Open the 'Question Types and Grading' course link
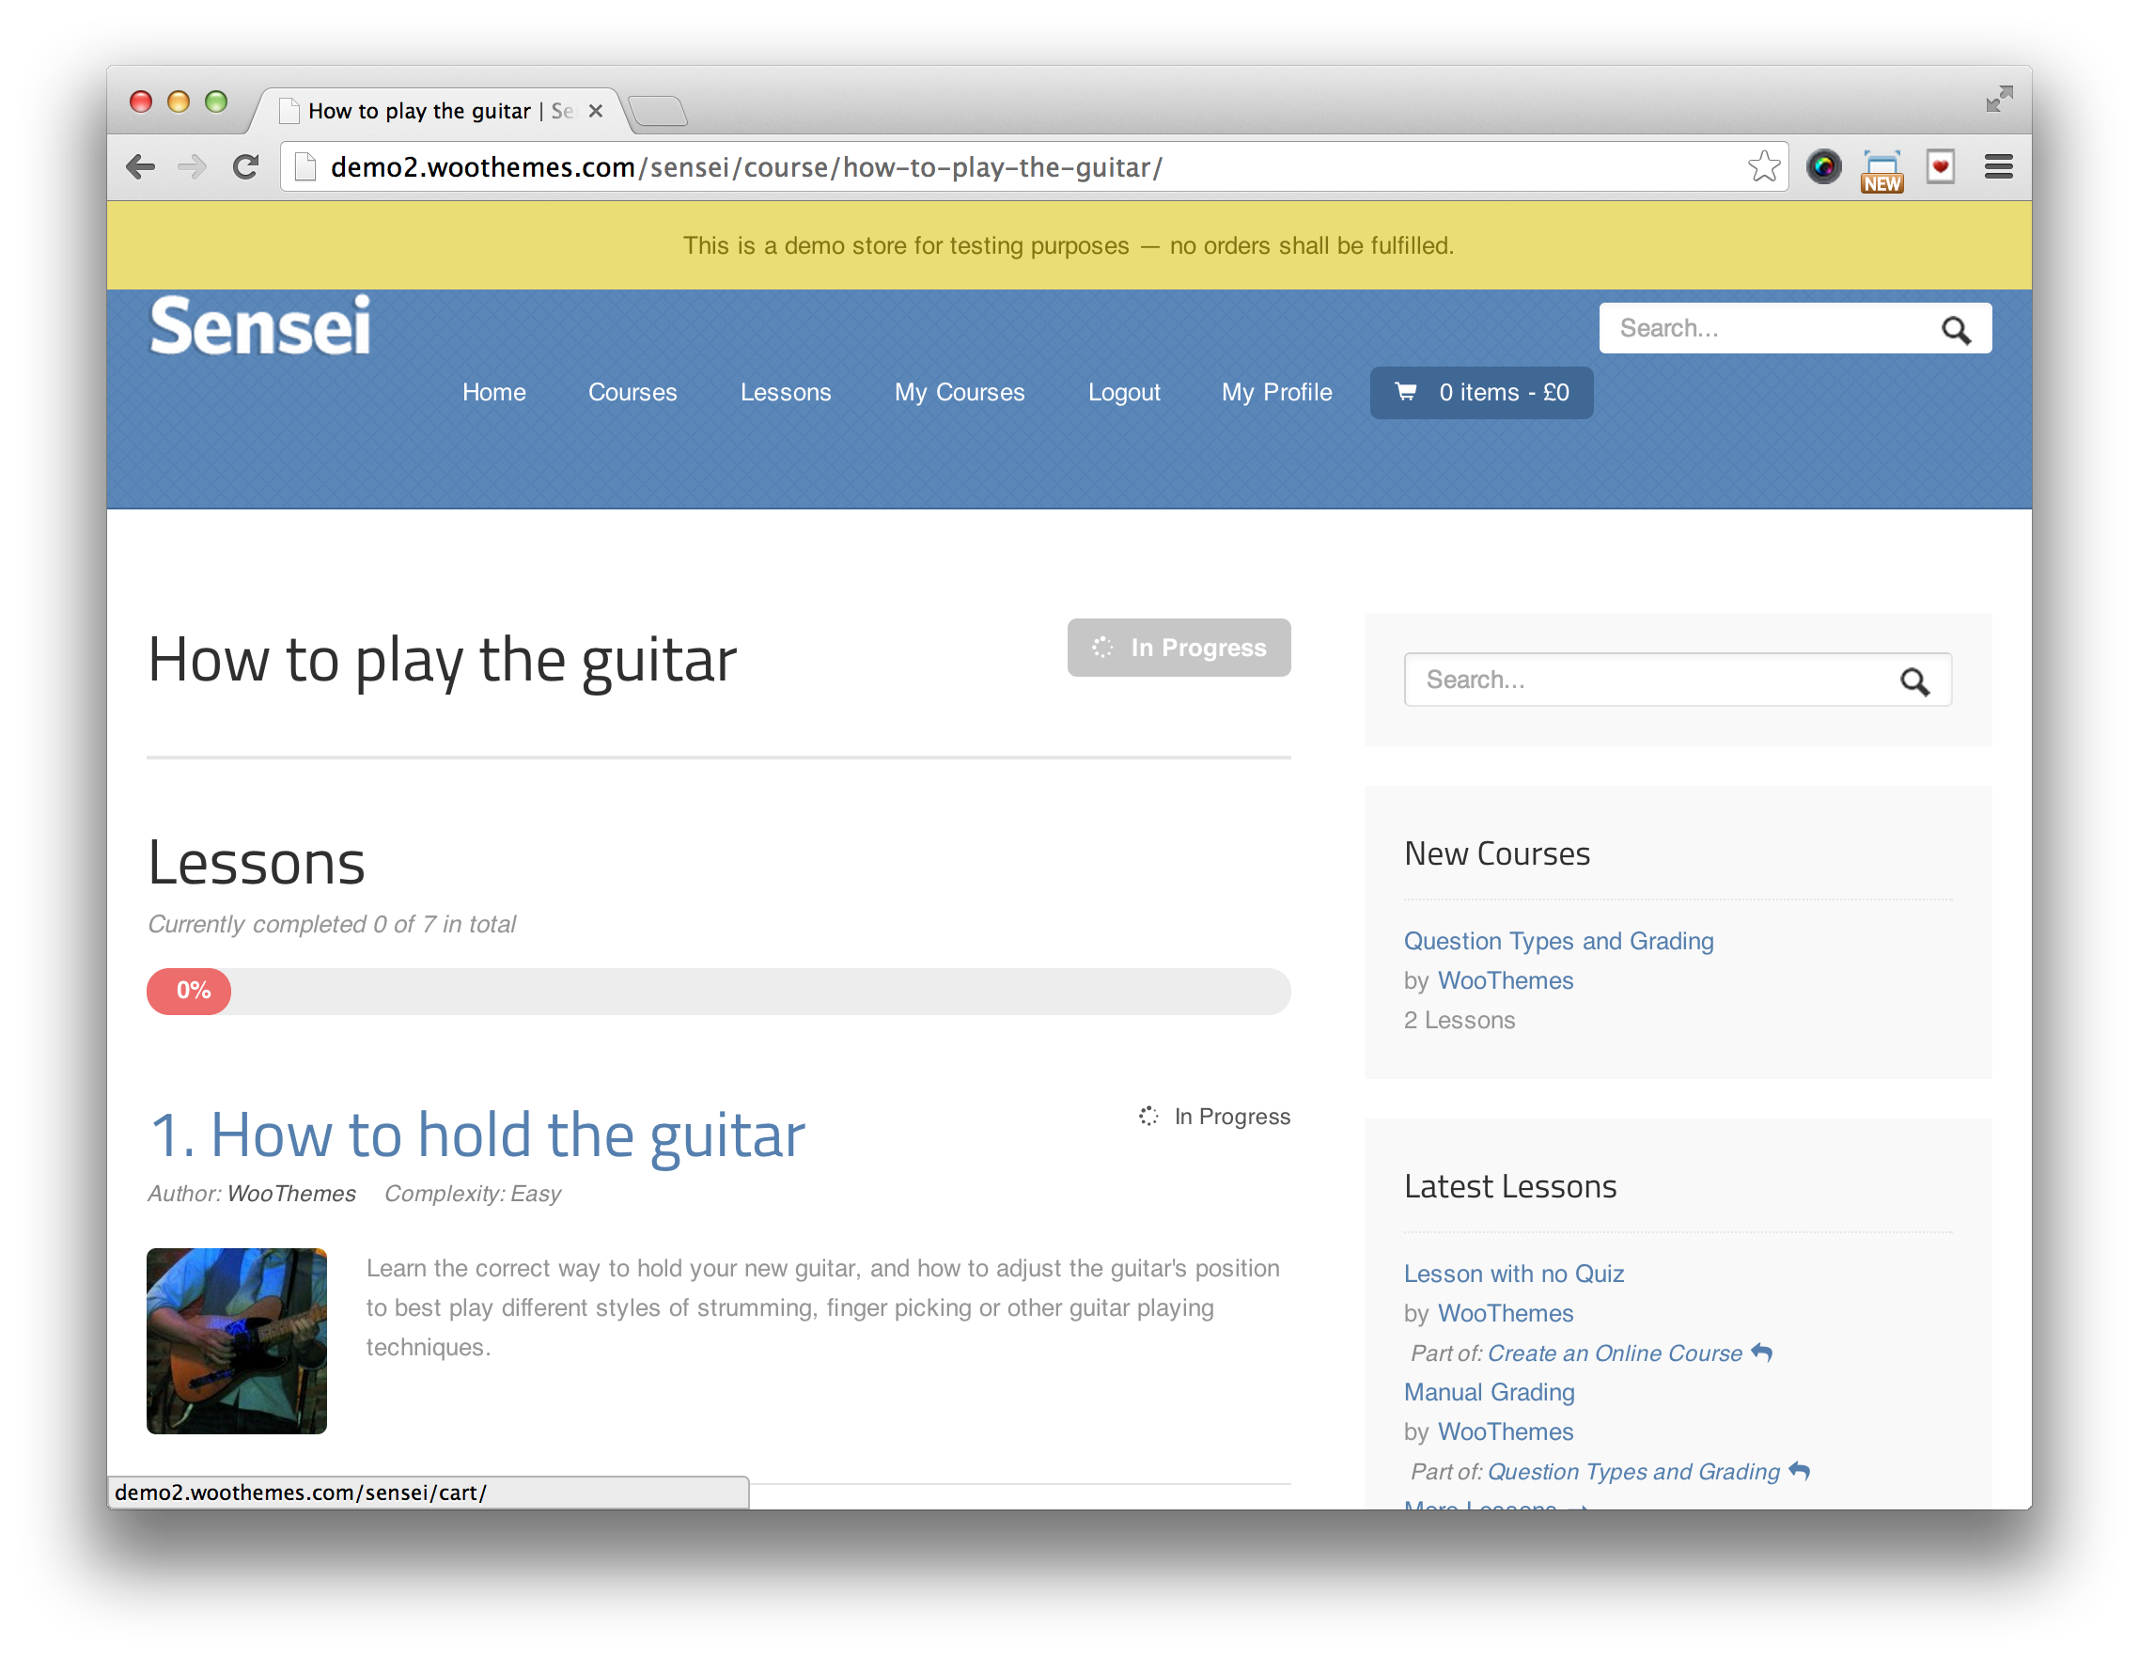The width and height of the screenshot is (2139, 1658). coord(1558,940)
